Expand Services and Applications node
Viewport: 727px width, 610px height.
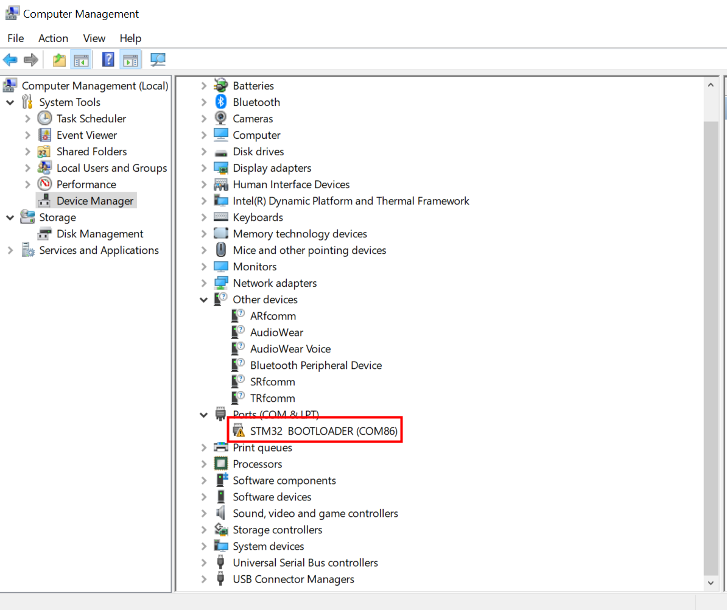point(10,250)
